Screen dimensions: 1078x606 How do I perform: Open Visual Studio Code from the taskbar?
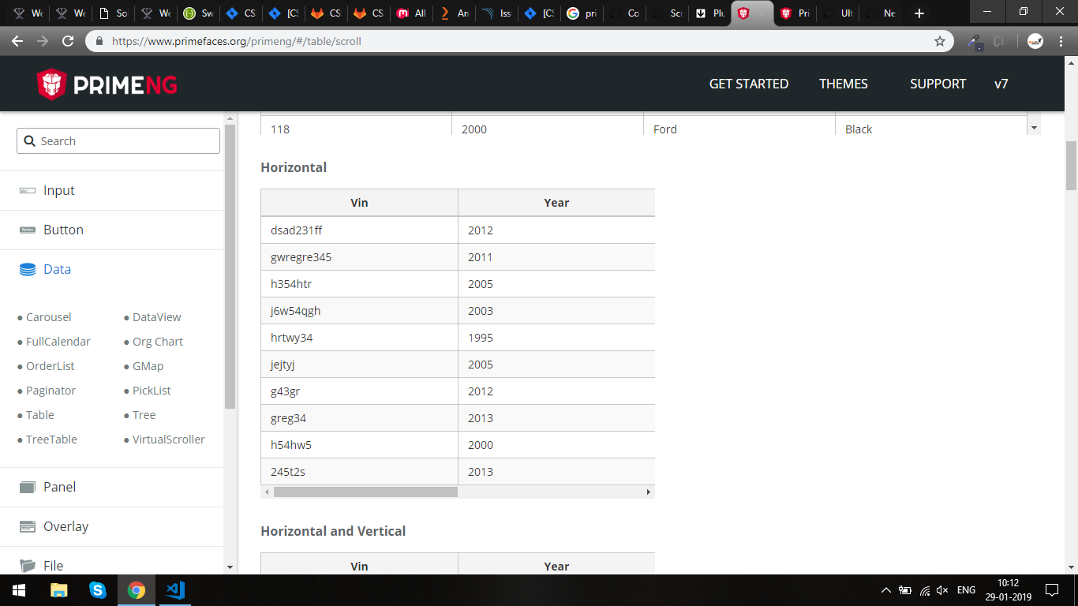pos(174,589)
